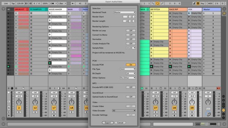Enable Encode MP3 (CBR 320)

(131, 87)
